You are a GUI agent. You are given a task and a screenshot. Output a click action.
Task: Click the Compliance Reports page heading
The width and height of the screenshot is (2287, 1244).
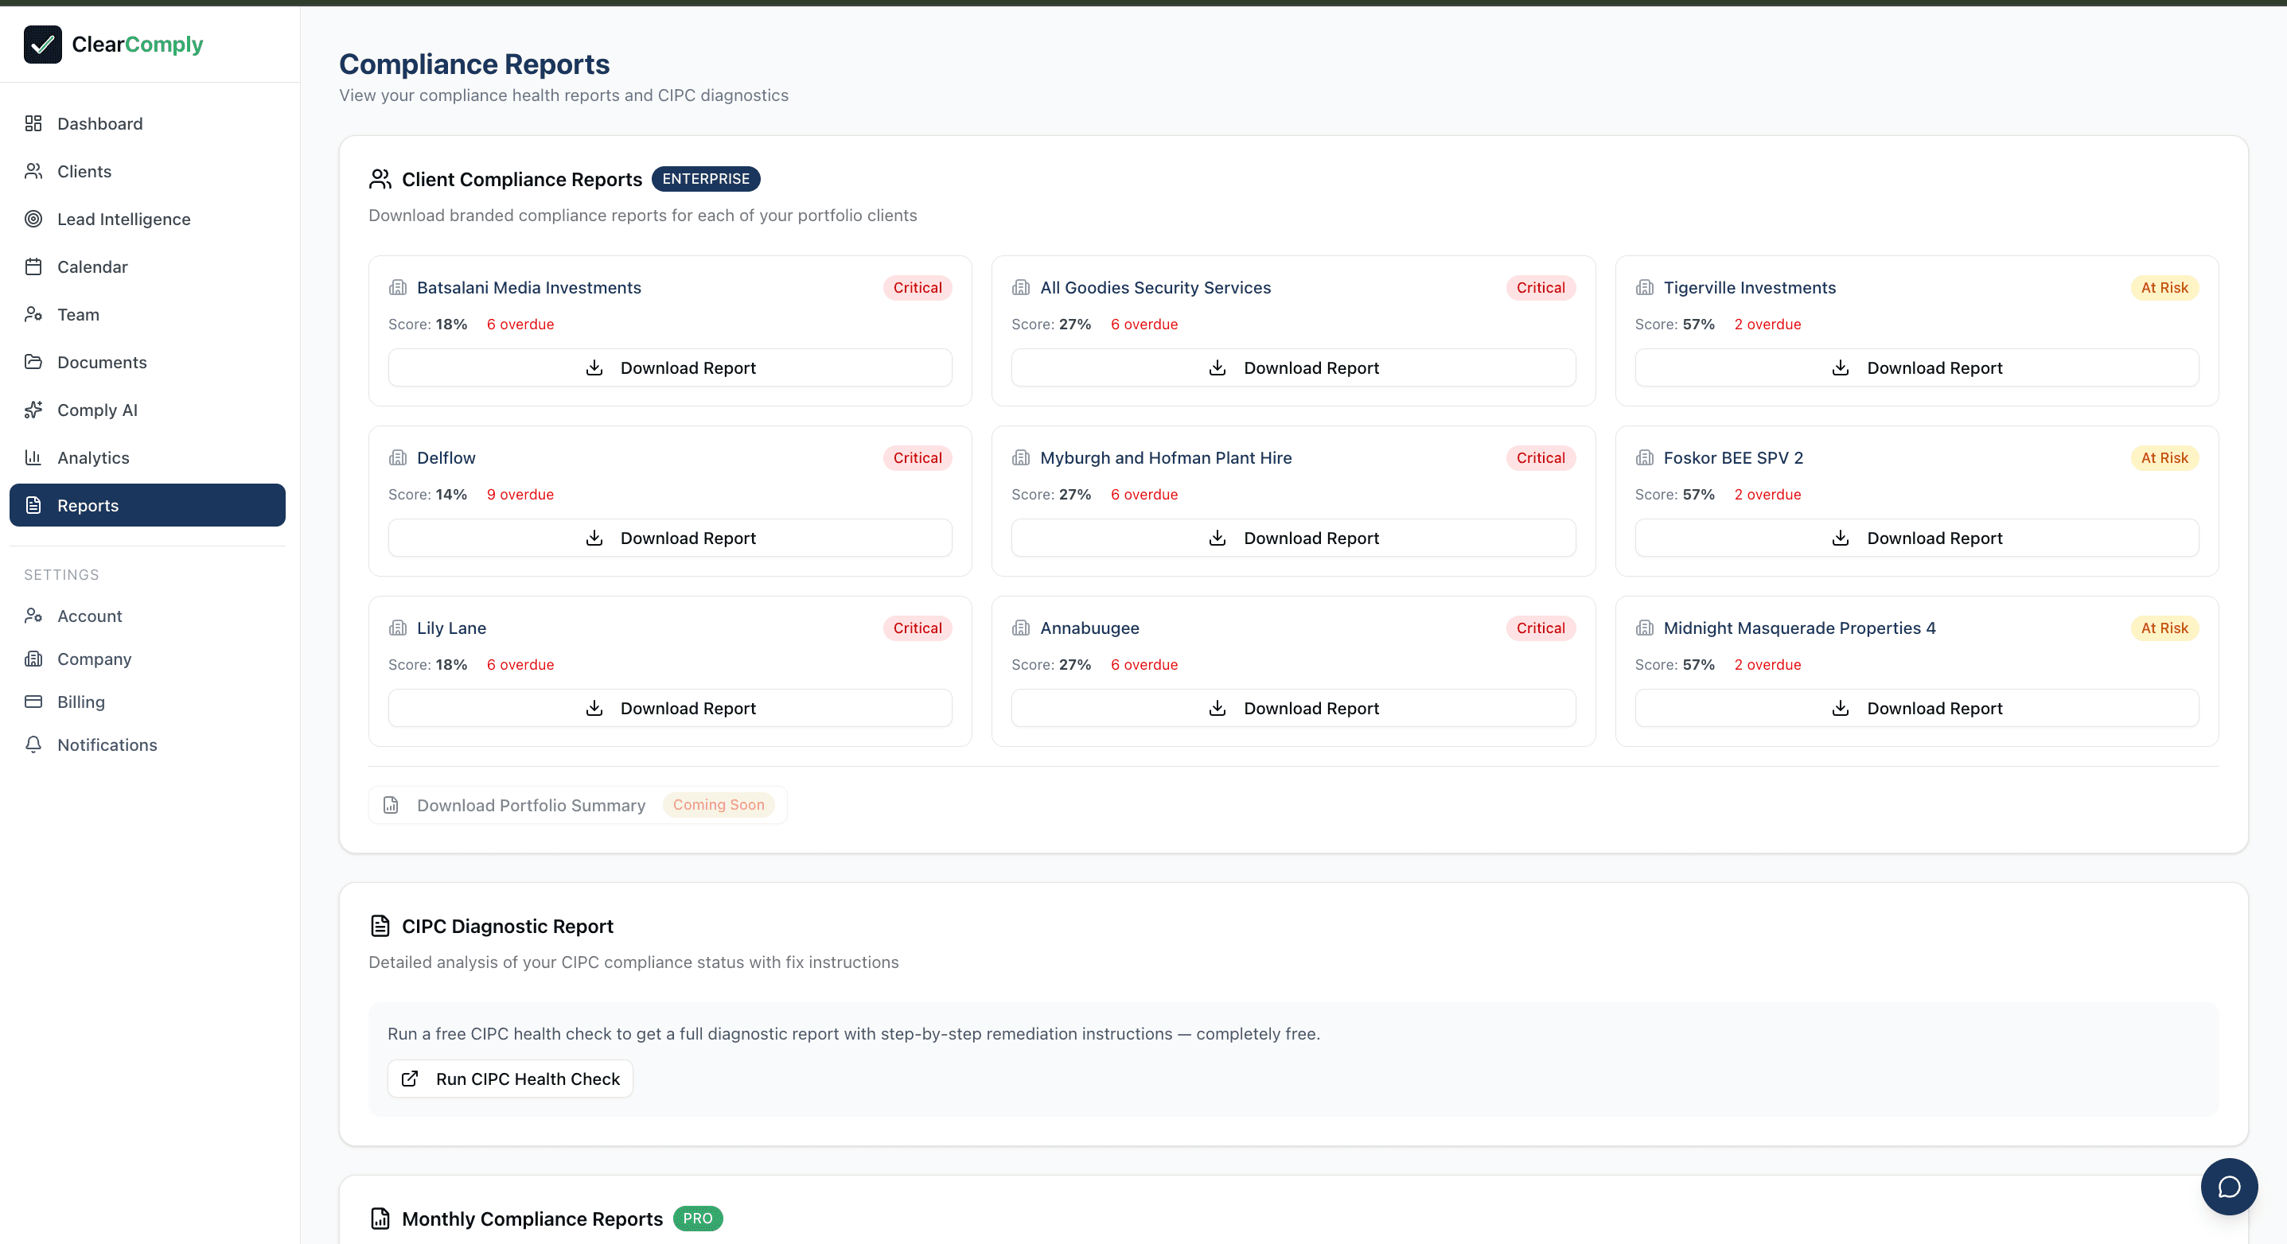tap(474, 64)
